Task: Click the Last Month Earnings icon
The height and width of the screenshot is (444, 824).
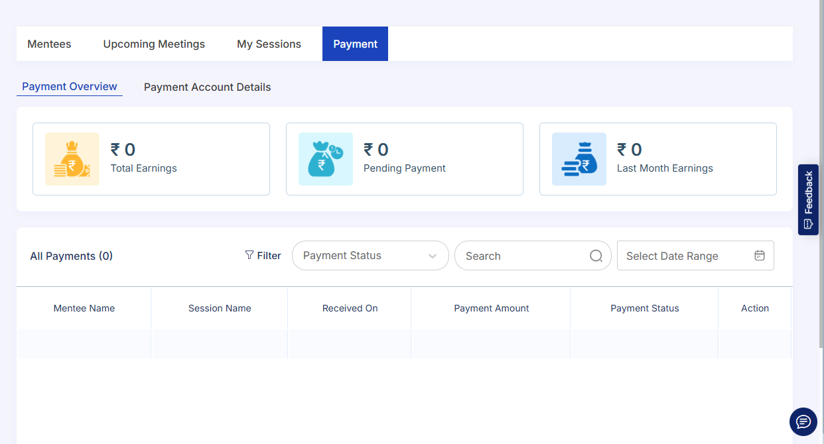Action: coord(579,159)
